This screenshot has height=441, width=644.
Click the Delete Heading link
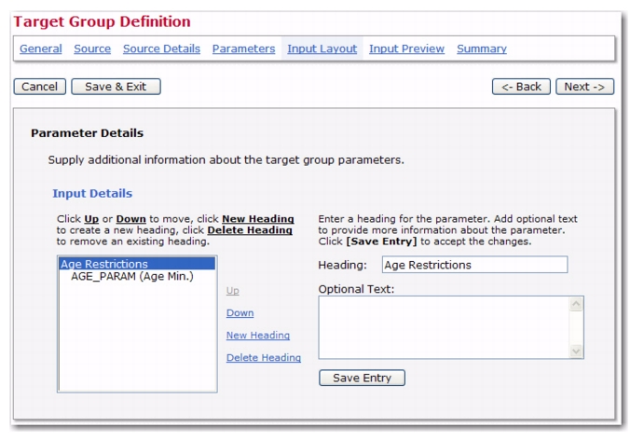(263, 358)
